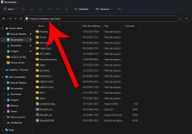Click the Rename icon in toolbar
The image size is (192, 134).
point(49,9)
